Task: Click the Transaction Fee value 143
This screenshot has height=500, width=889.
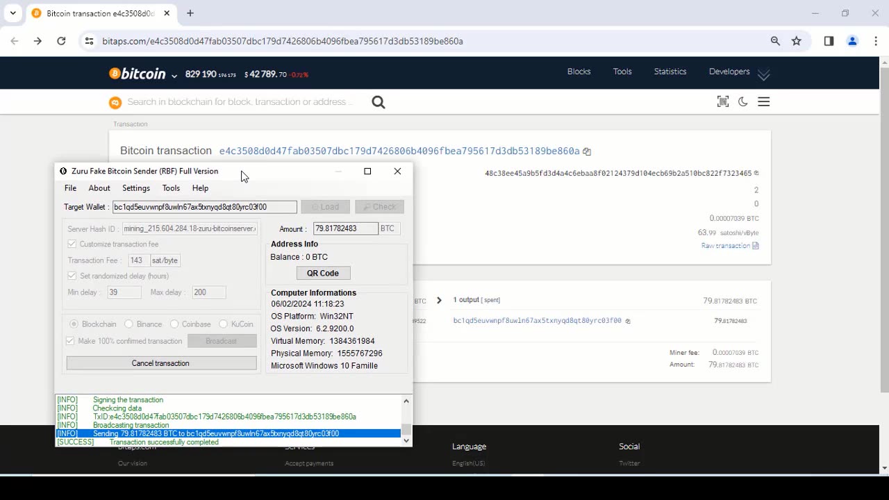Action: pos(140,260)
